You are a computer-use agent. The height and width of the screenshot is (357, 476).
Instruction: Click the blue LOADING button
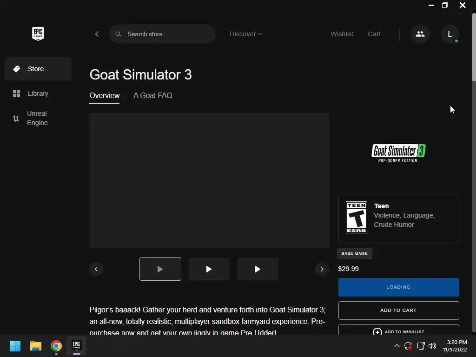pyautogui.click(x=398, y=287)
